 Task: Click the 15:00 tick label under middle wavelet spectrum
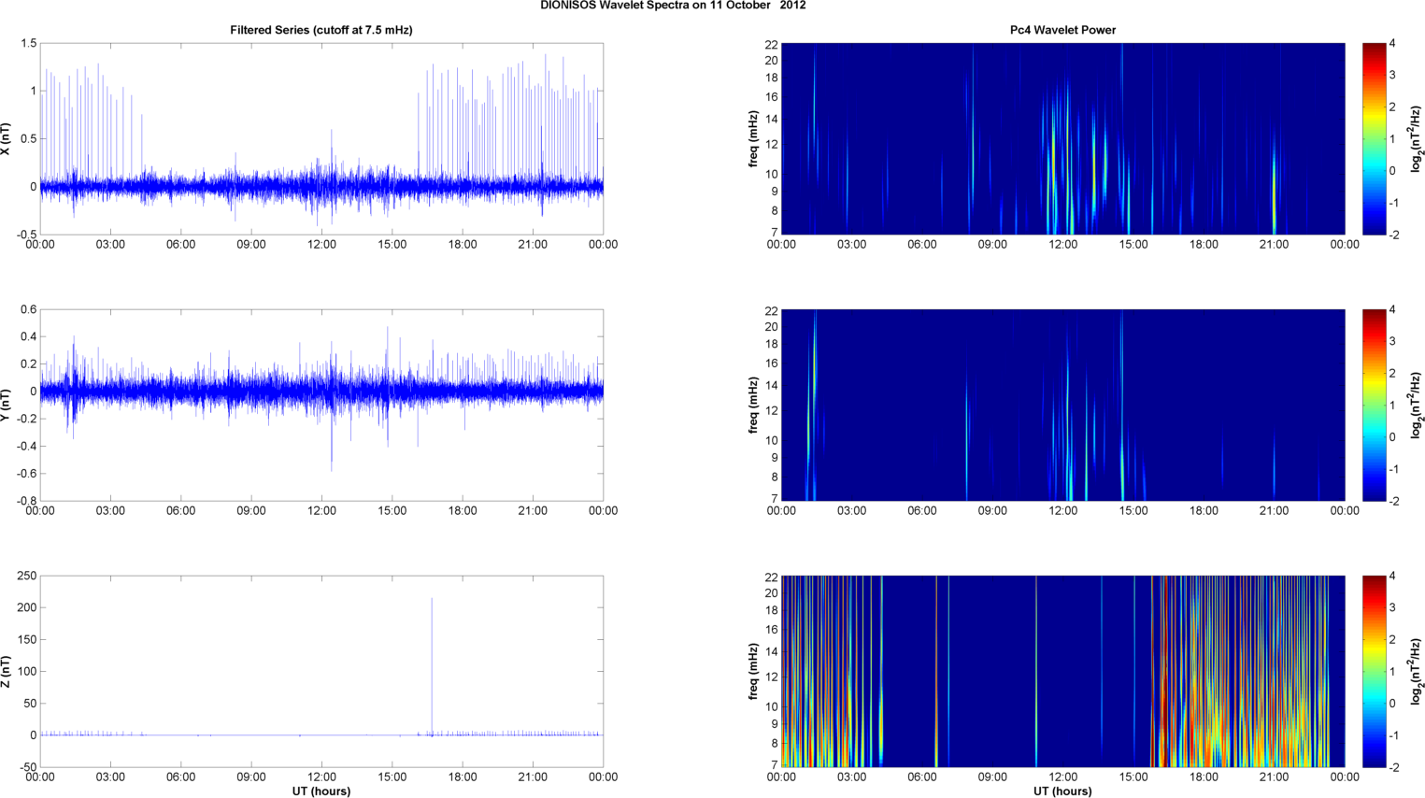click(1133, 511)
